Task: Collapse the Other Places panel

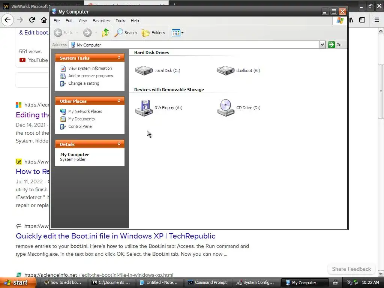Action: (119, 101)
